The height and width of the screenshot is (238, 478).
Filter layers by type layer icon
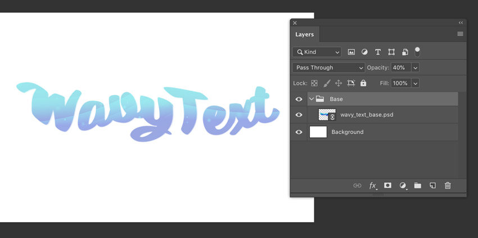[378, 52]
